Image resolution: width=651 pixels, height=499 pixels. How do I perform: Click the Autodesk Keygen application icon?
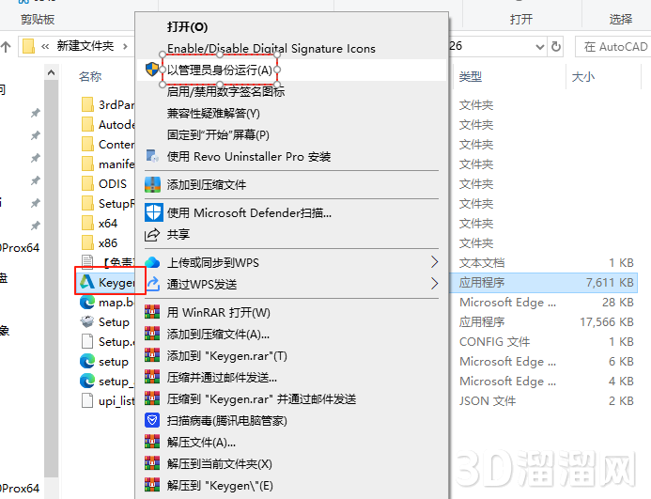(x=87, y=282)
